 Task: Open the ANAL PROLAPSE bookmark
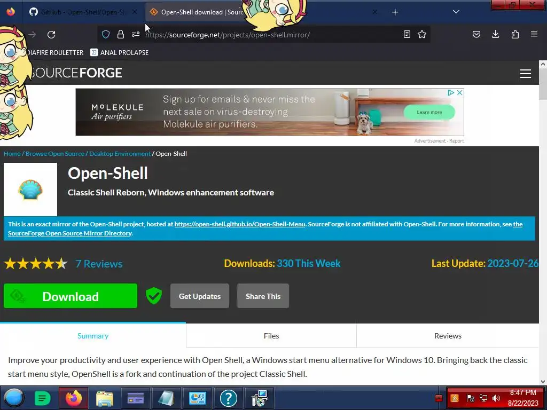[119, 53]
